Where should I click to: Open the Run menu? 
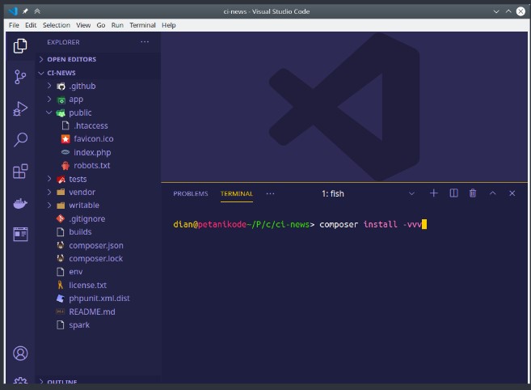click(x=117, y=25)
